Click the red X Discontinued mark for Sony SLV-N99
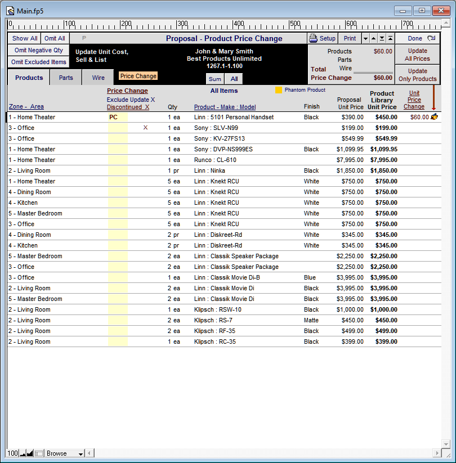The height and width of the screenshot is (463, 456). tap(145, 128)
